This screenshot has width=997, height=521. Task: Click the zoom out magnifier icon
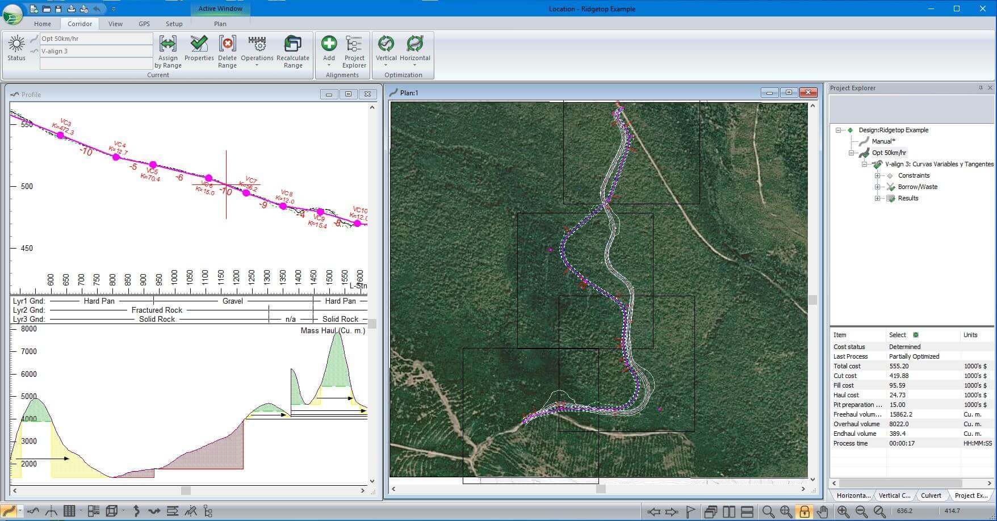[x=861, y=511]
